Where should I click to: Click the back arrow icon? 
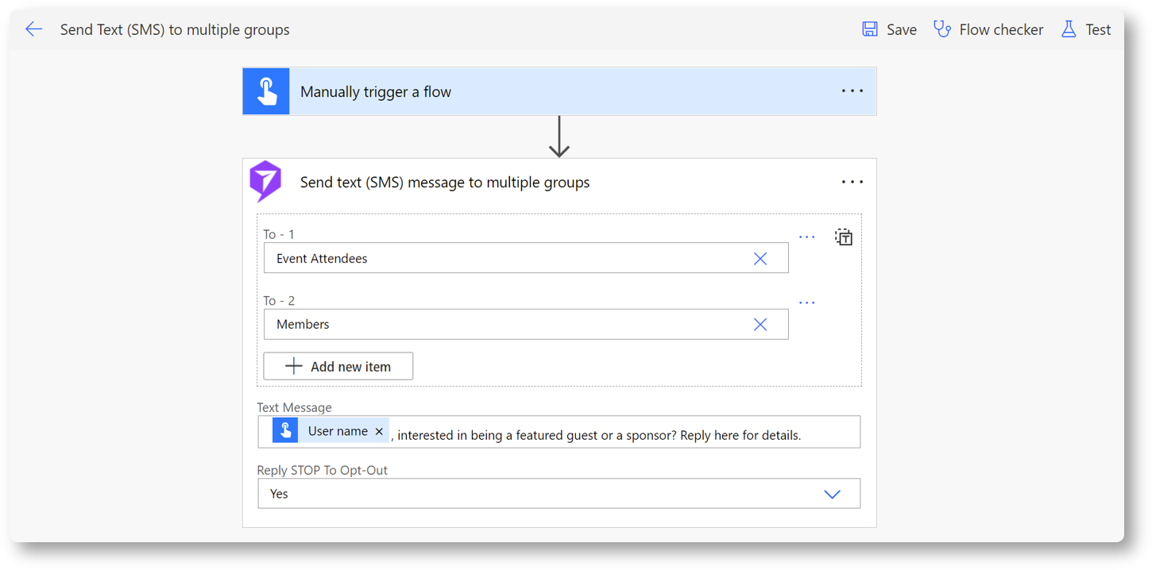33,29
